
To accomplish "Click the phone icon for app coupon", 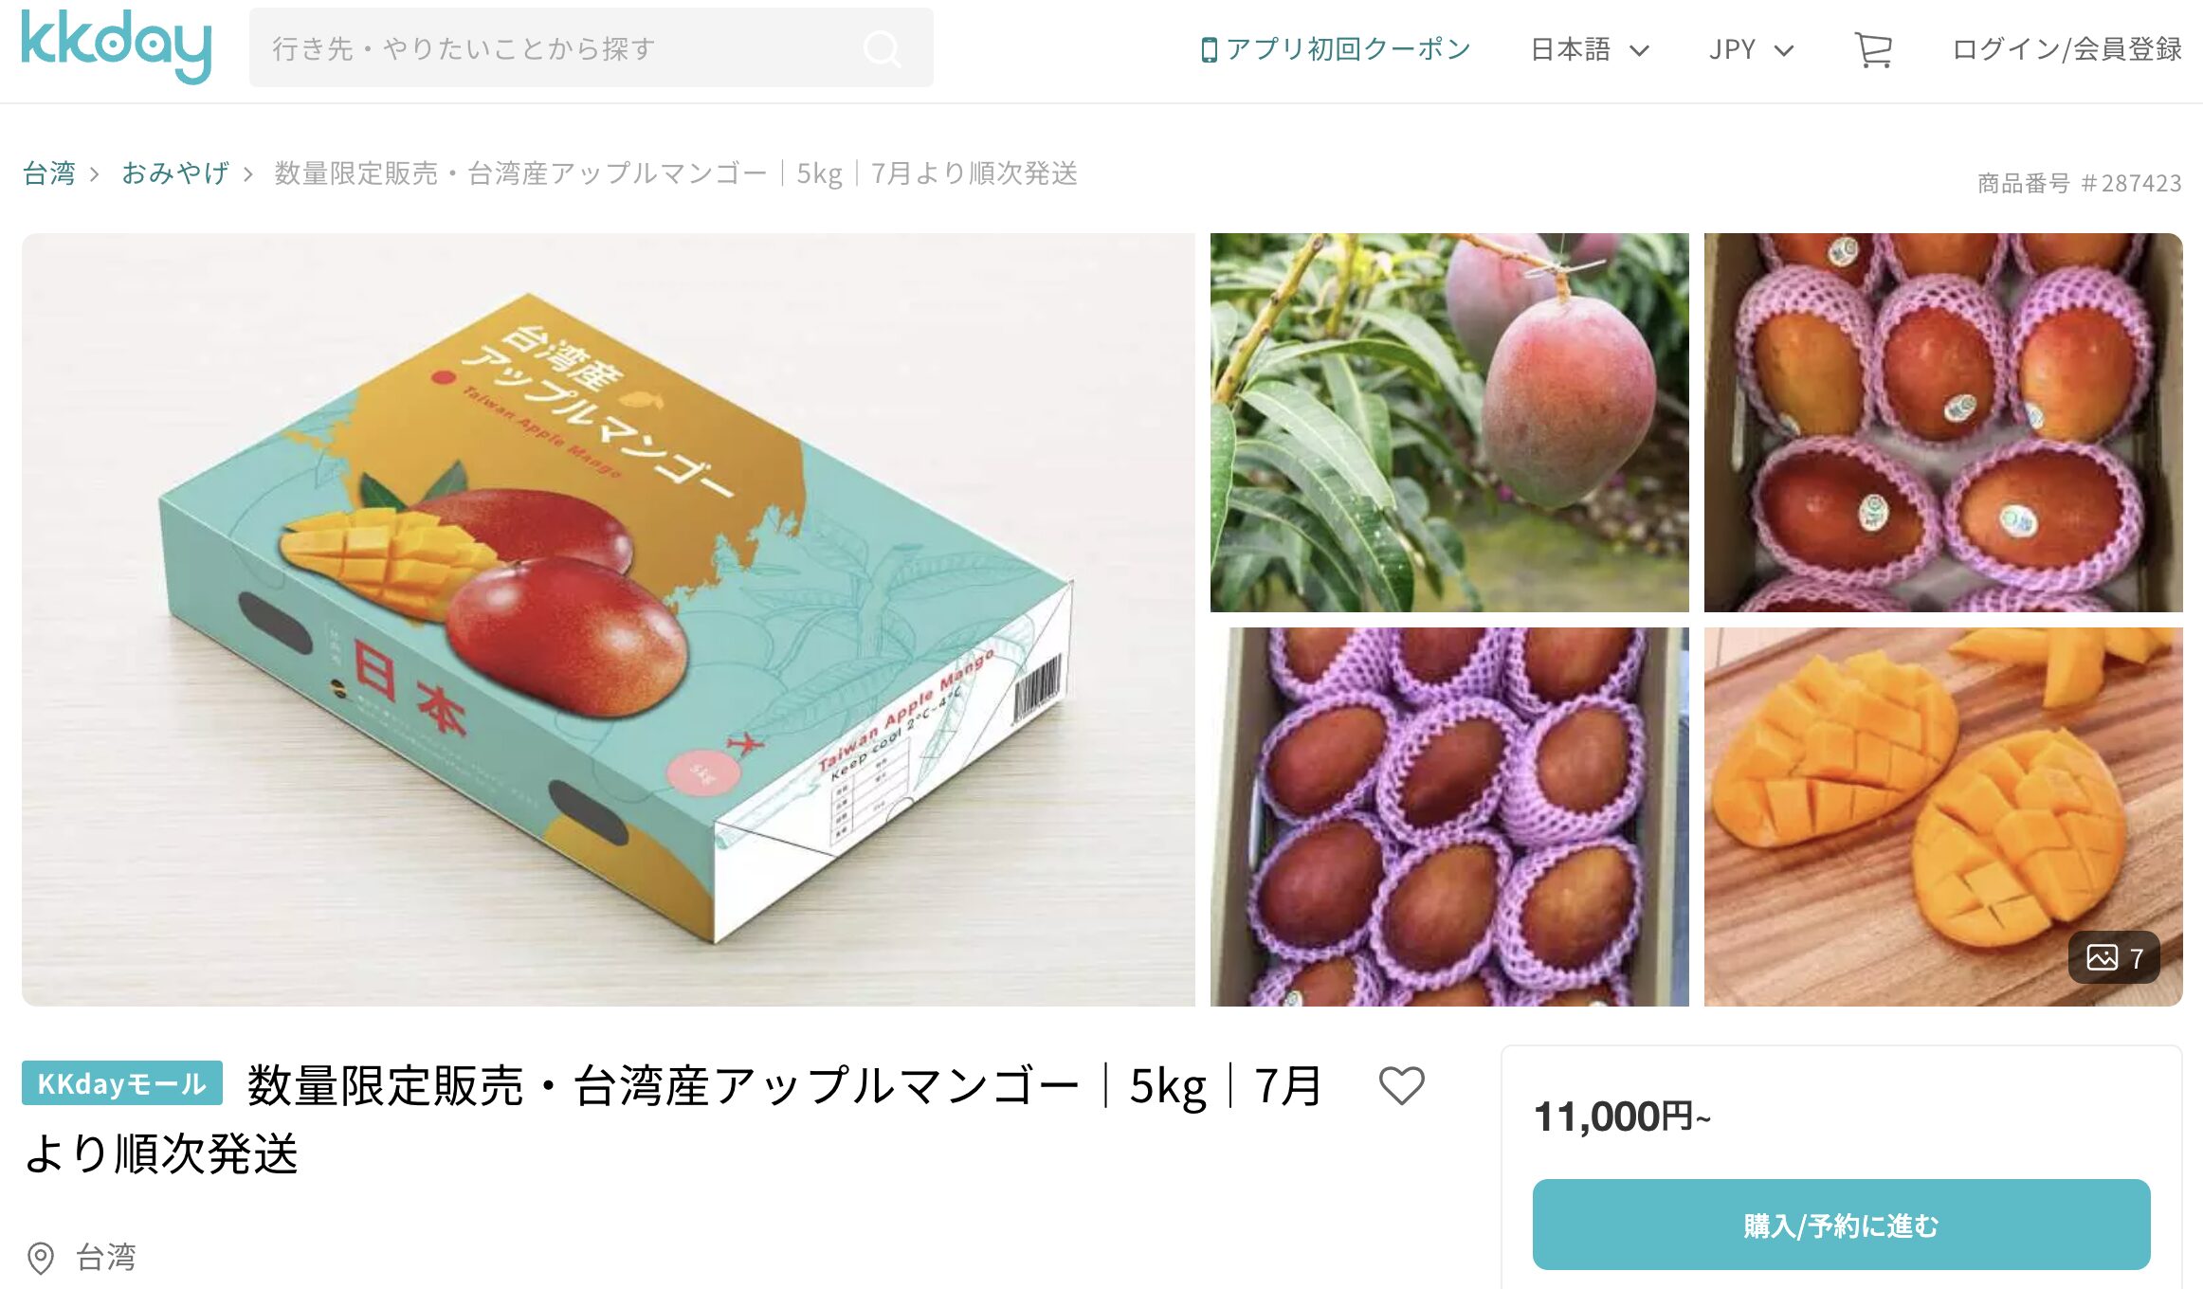I will 1209,49.
